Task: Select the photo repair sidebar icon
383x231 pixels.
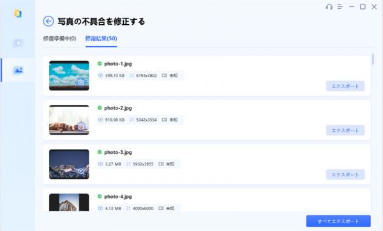Action: (19, 70)
